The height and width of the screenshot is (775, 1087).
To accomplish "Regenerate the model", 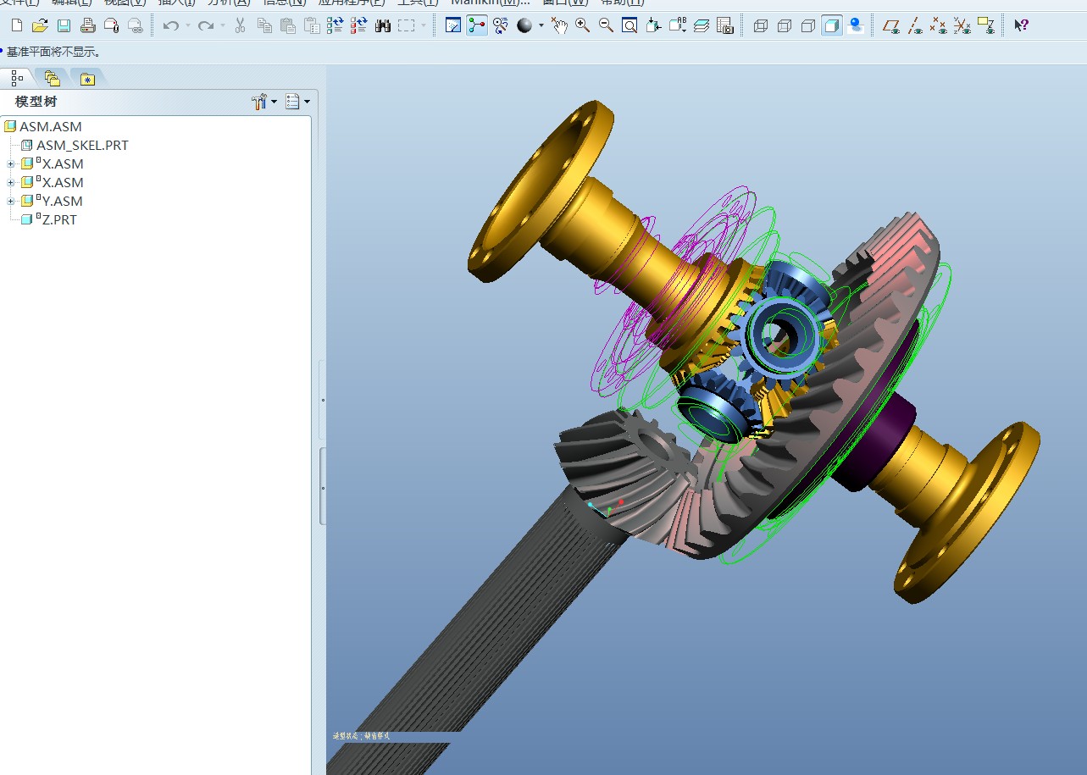I will (335, 25).
